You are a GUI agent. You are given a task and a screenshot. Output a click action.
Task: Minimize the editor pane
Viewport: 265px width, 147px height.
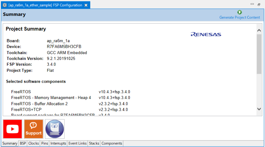click(252, 4)
